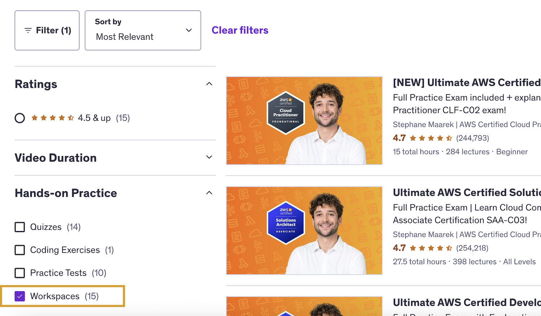Click the Filter funnel icon
541x316 pixels.
(x=28, y=31)
